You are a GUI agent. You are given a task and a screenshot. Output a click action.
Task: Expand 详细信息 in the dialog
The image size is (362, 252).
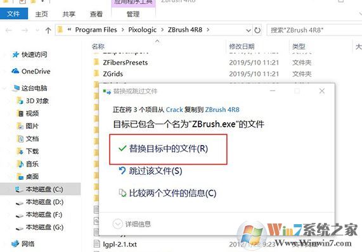[132, 224]
